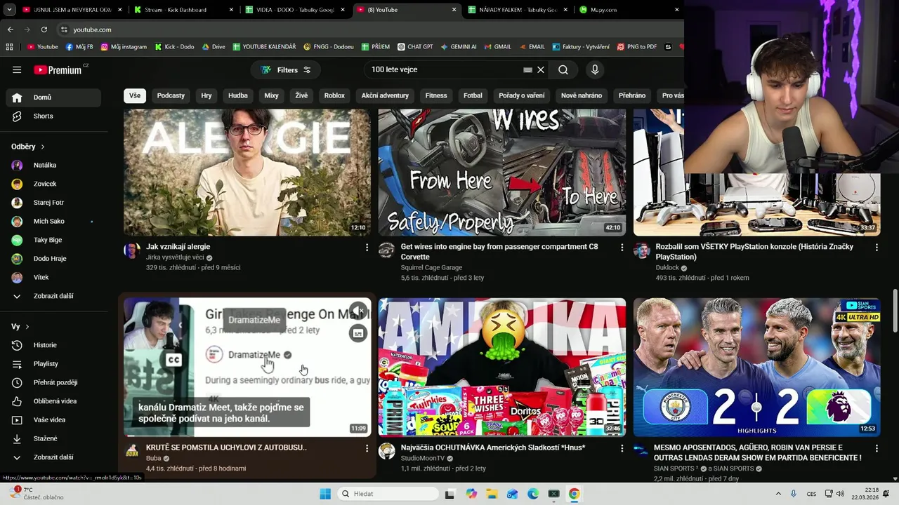
Task: Reload the page in Chrome
Action: [44, 29]
